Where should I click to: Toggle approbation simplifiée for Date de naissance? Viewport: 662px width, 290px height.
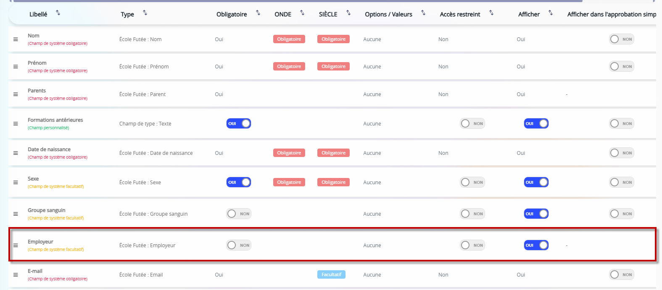click(622, 153)
